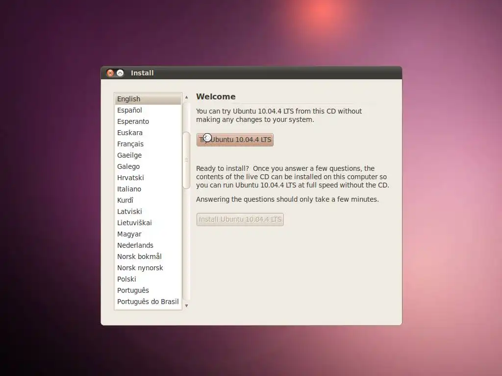
Task: Click Install Ubuntu 10.04.4 LTS button
Action: coord(240,219)
